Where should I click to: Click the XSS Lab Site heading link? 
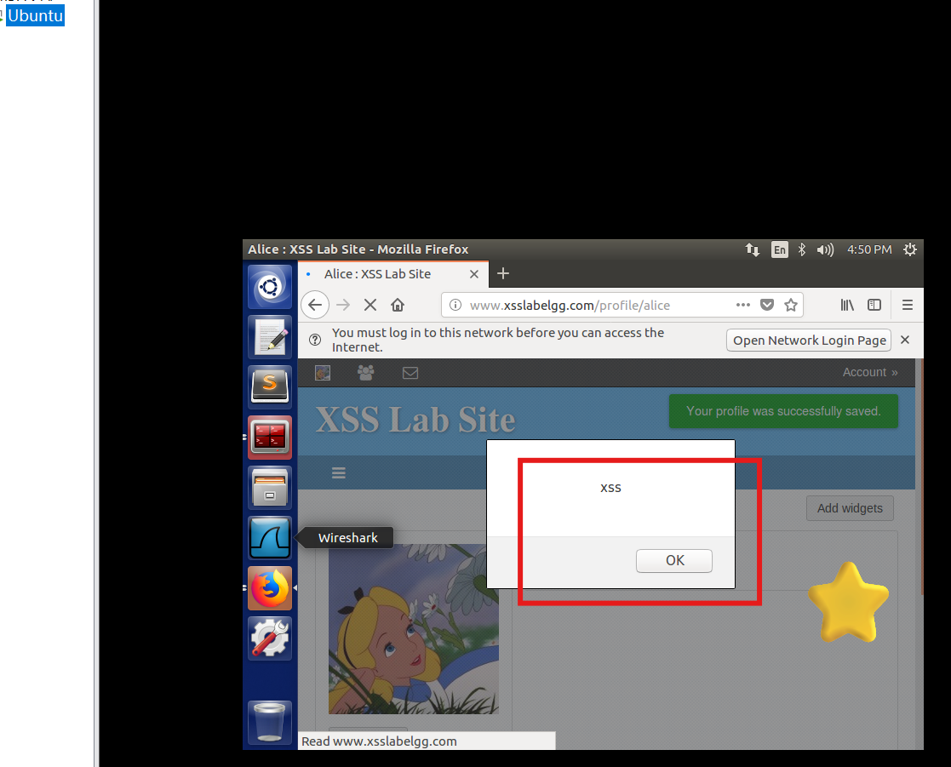pos(415,420)
